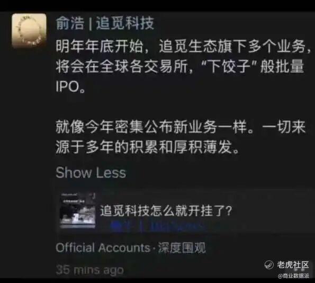Click the line beginning 明年年底开始

coord(183,47)
